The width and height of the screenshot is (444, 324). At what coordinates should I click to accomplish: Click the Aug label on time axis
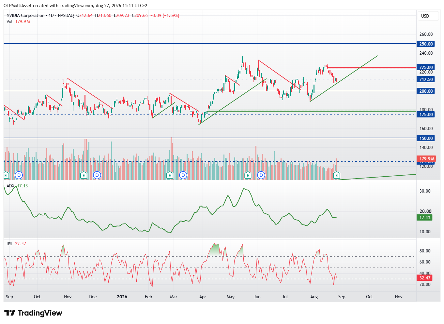(x=314, y=297)
